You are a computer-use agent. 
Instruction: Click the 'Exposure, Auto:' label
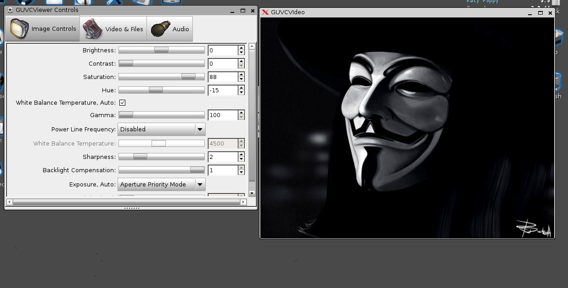[93, 185]
